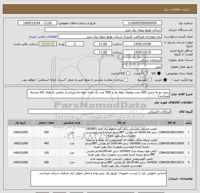
Task: Click row 1 item name with 16X95 mm
Action: pyautogui.click(x=122, y=132)
